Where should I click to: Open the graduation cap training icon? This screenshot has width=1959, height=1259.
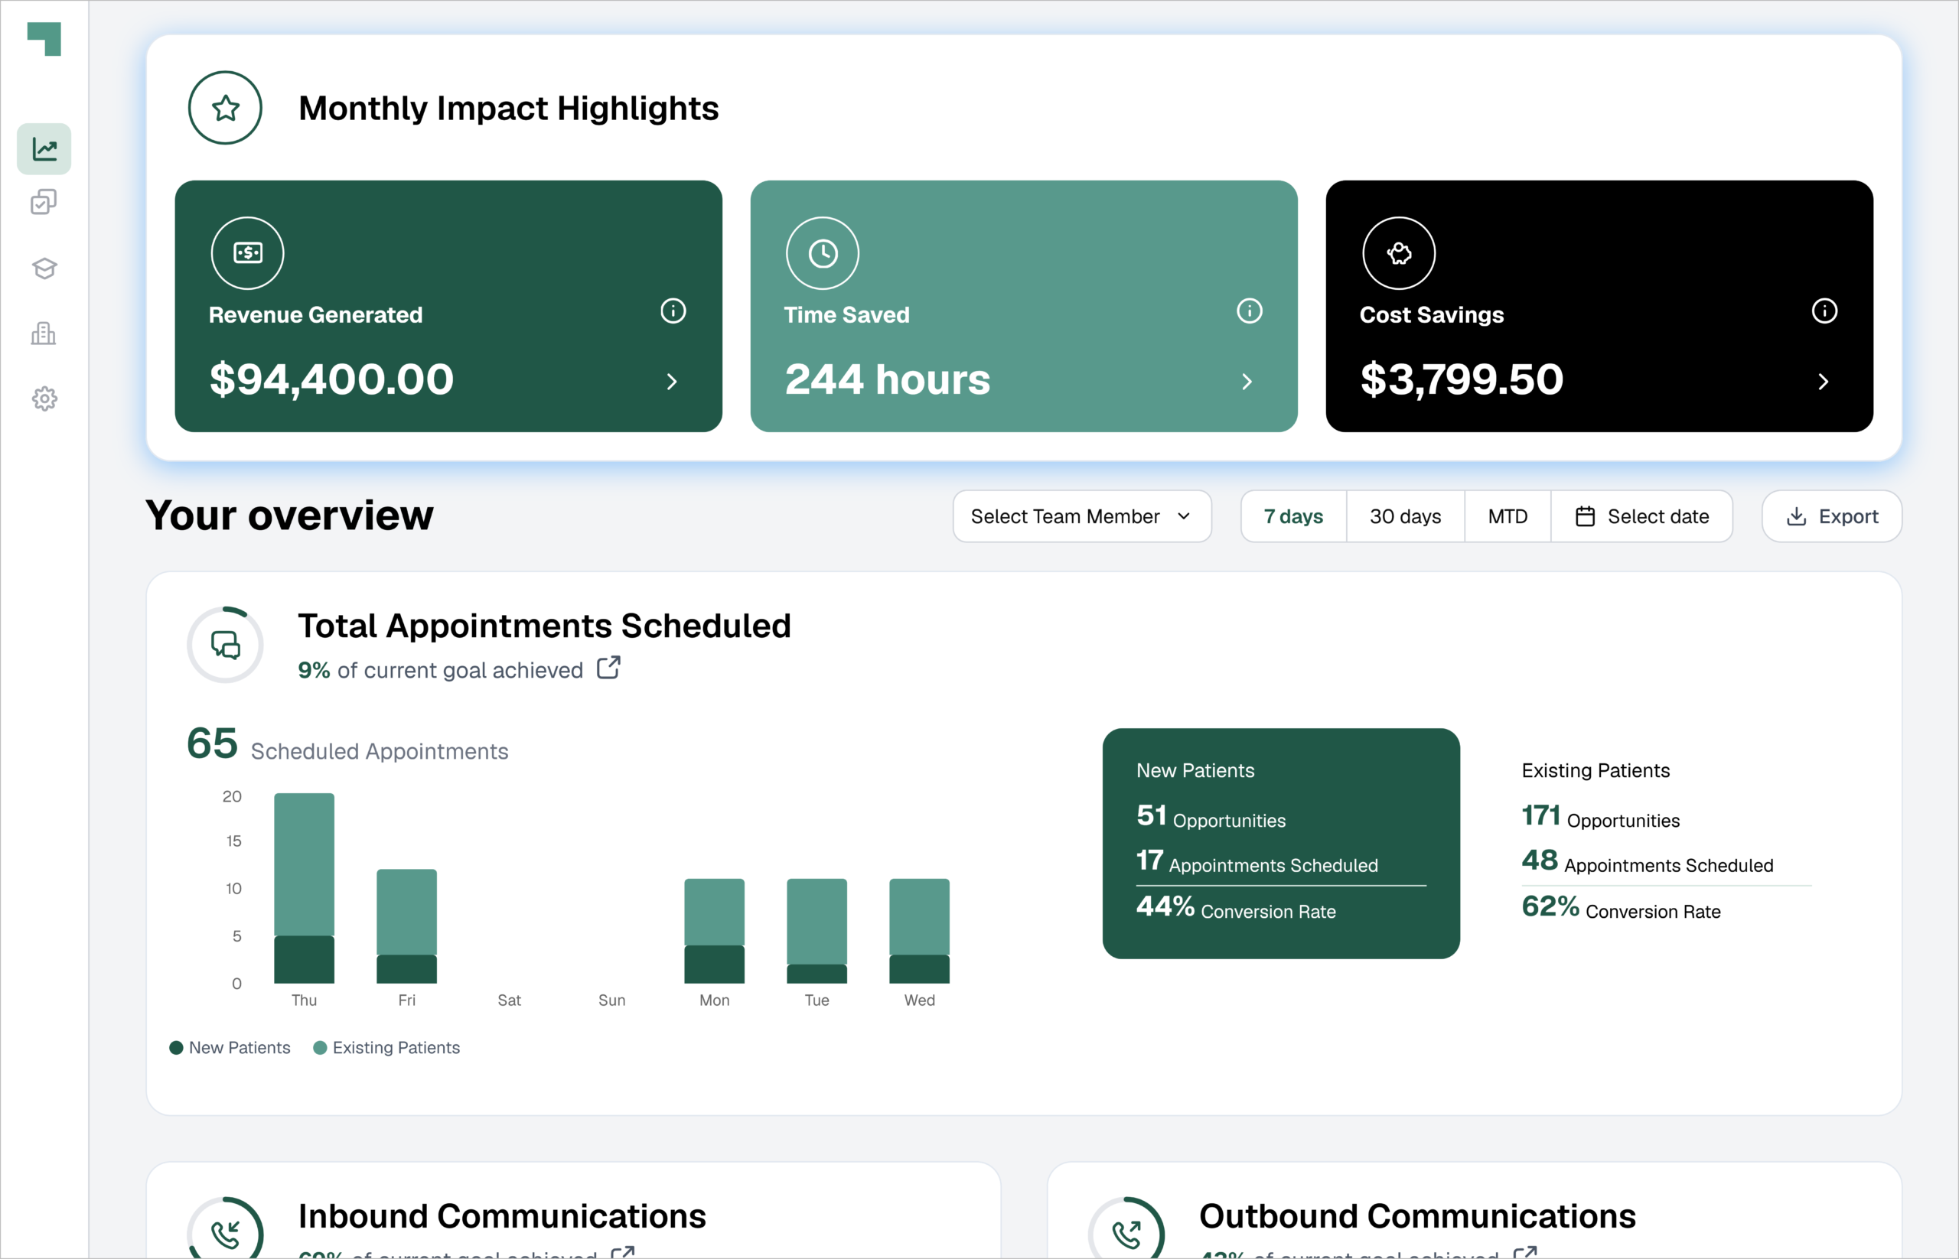[44, 268]
